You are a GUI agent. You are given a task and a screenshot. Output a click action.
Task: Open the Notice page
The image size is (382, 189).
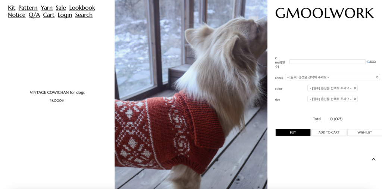tap(16, 15)
